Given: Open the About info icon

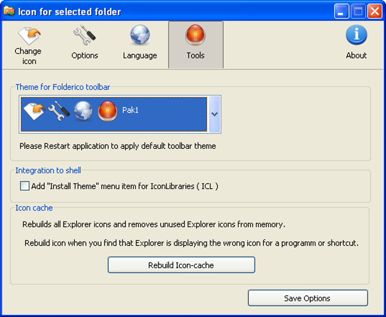Looking at the screenshot, I should click(x=356, y=36).
